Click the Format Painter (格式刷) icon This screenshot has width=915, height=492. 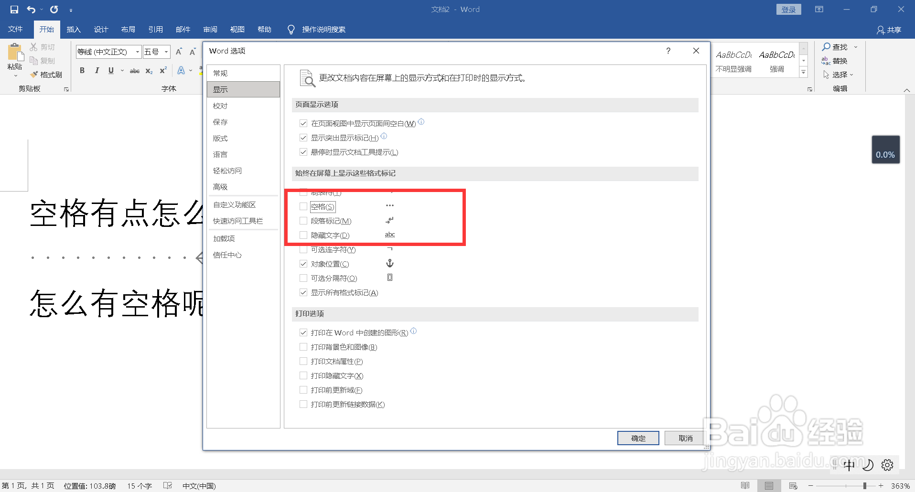coord(33,75)
